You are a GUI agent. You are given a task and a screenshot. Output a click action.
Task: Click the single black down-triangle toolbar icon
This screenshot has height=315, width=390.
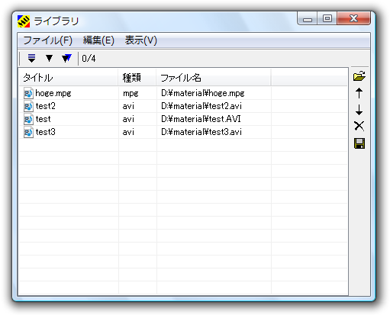(x=49, y=58)
